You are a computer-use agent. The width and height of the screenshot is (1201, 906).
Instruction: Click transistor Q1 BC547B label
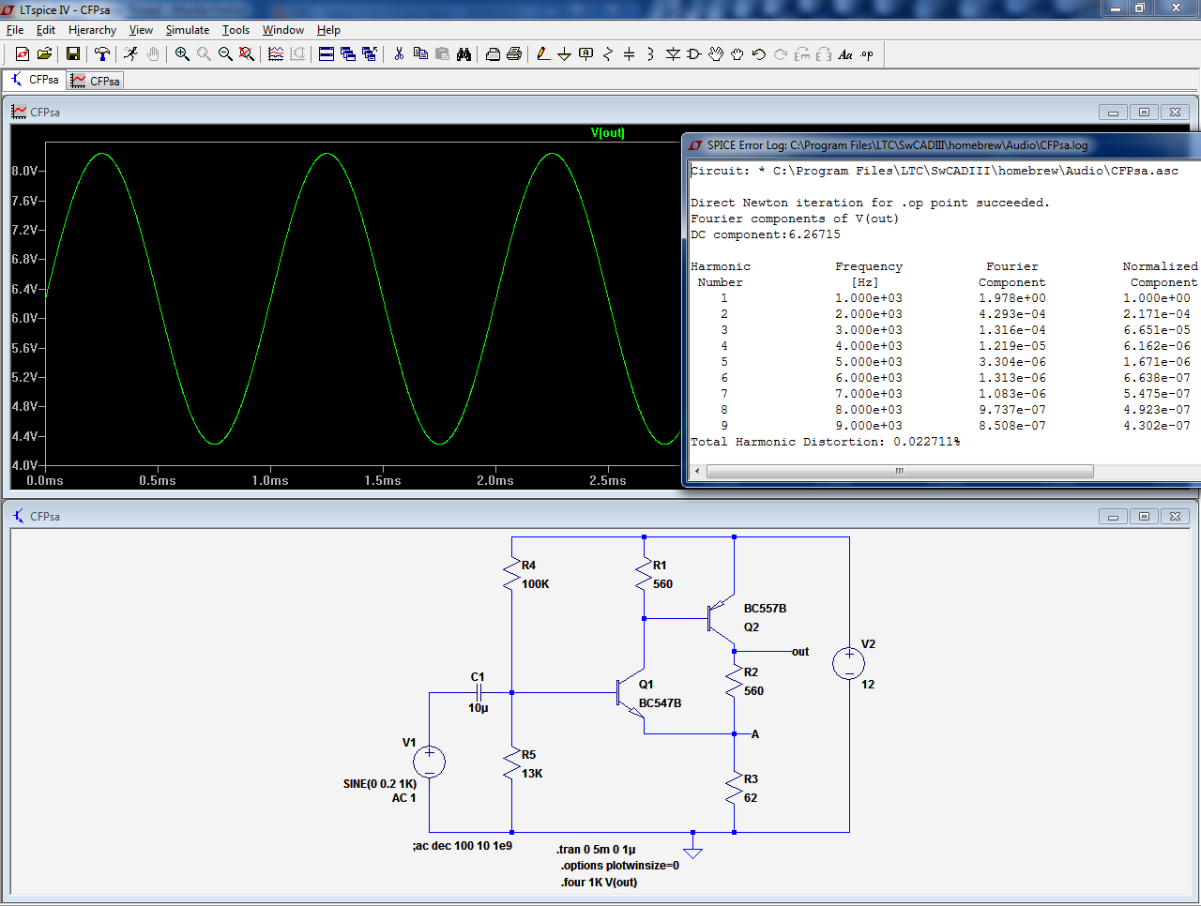(x=660, y=703)
